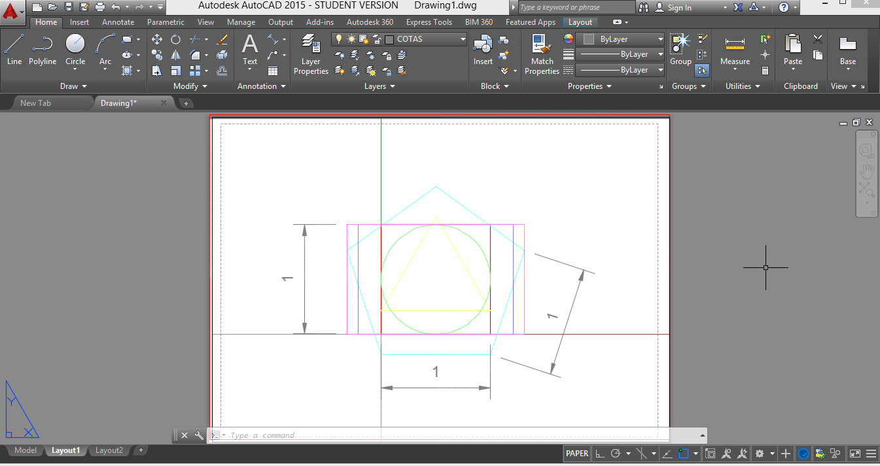This screenshot has height=466, width=880.
Task: Click the Undo arrow
Action: click(x=116, y=7)
